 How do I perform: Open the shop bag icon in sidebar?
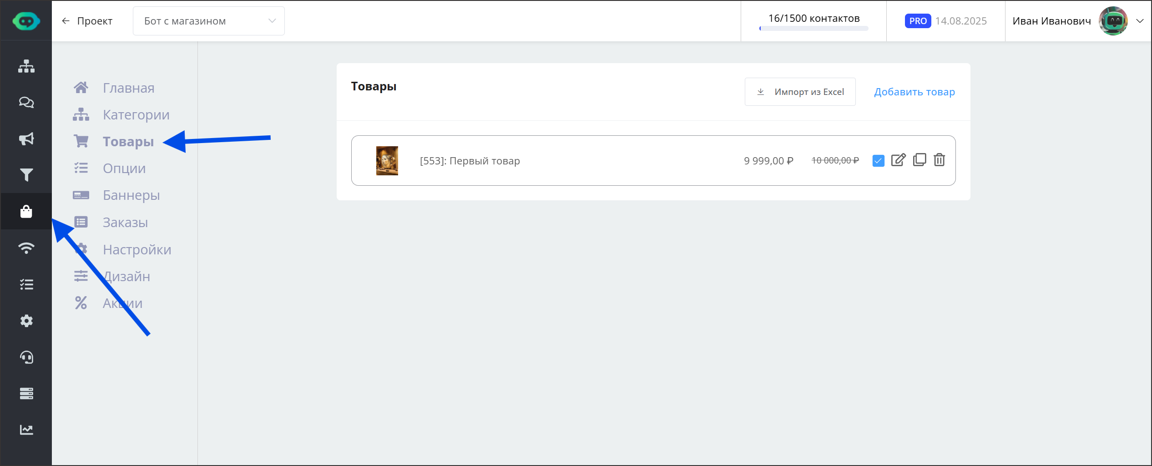click(x=26, y=212)
